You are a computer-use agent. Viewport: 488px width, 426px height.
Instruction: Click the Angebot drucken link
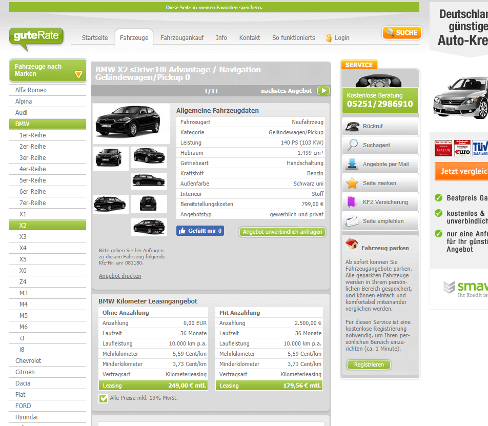(120, 276)
